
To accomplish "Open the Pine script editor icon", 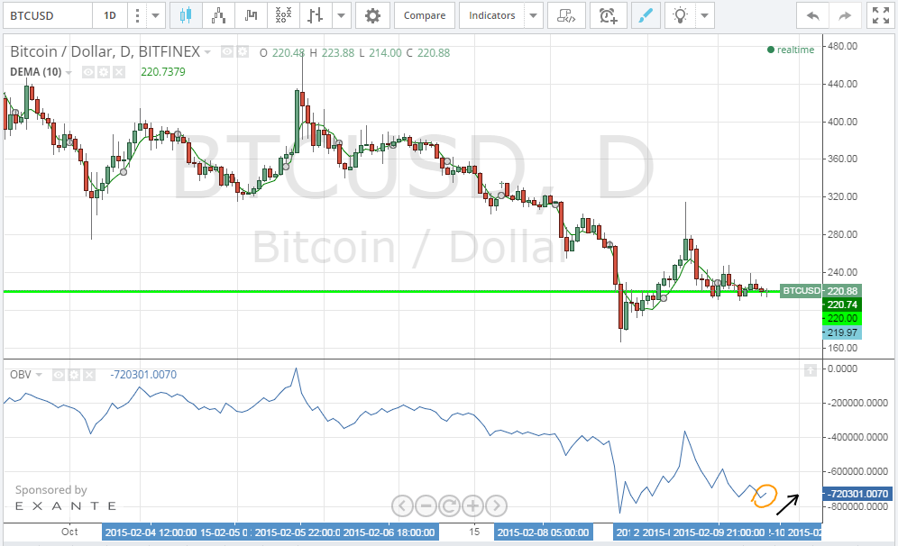I will click(566, 15).
